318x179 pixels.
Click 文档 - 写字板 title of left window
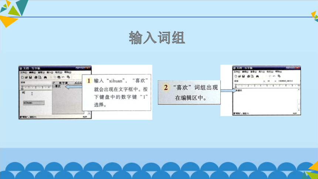[32, 68]
